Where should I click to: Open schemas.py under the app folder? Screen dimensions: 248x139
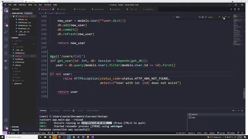point(19,62)
